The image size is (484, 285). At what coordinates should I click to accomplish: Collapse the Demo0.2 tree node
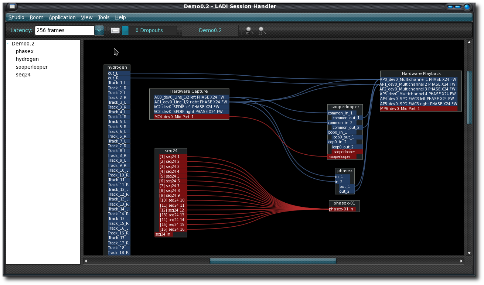tap(8, 44)
